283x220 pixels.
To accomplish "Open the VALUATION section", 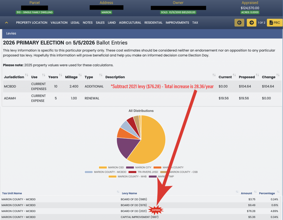I will point(59,23).
